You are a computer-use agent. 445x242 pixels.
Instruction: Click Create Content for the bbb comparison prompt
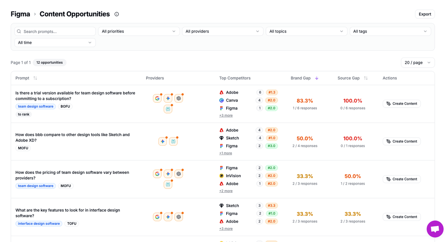tap(402, 142)
